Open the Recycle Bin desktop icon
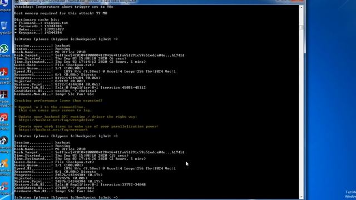The width and height of the screenshot is (356, 200). tap(5, 28)
